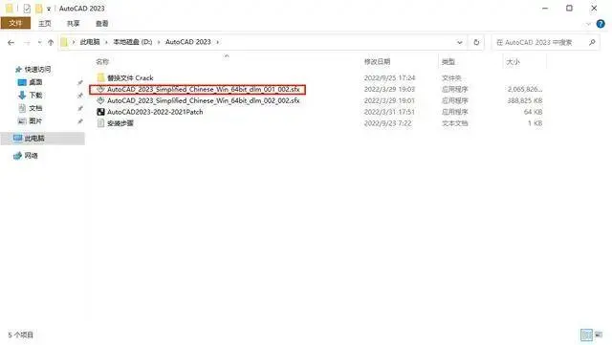The image size is (612, 345).
Task: Go forward with the right arrow button
Action: click(27, 42)
